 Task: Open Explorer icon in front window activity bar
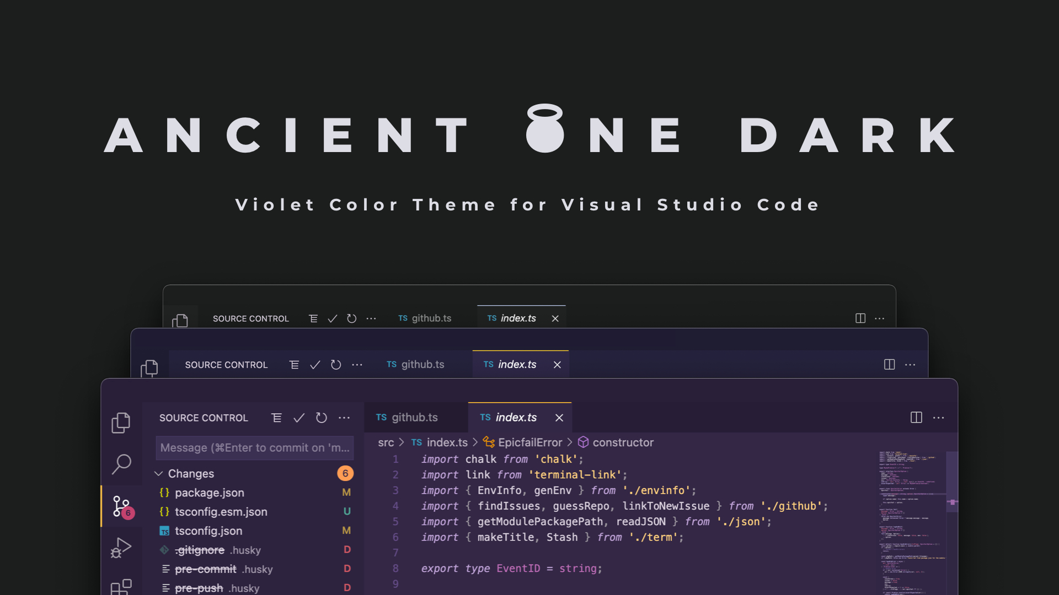[x=121, y=423]
